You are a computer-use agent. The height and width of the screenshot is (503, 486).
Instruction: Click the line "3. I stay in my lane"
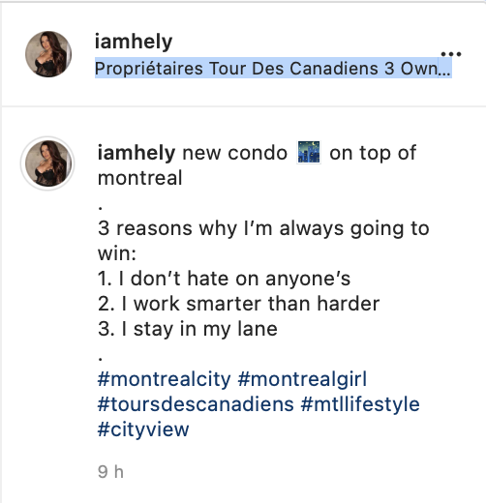point(188,329)
